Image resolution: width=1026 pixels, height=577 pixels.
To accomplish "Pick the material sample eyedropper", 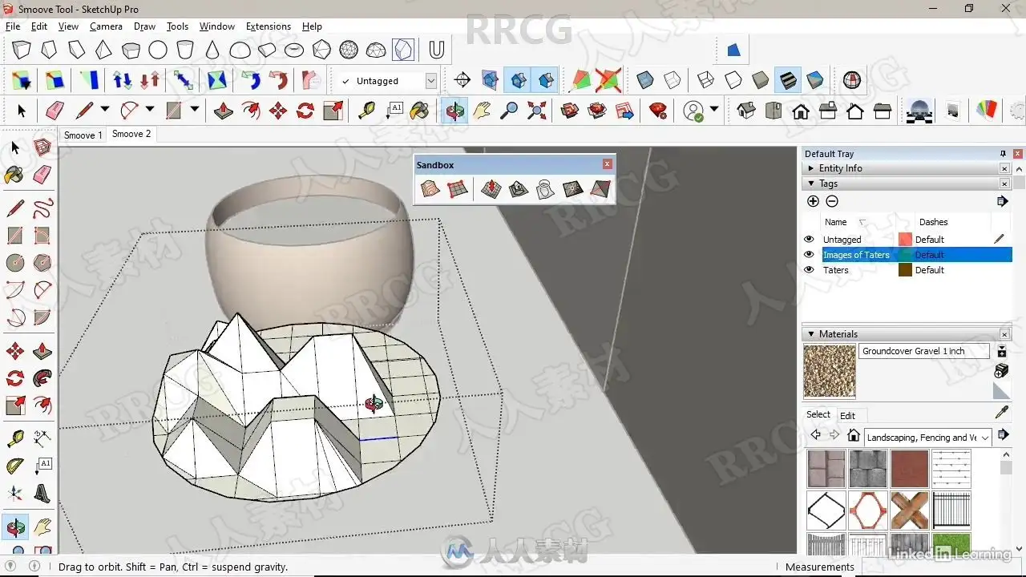I will (1001, 413).
